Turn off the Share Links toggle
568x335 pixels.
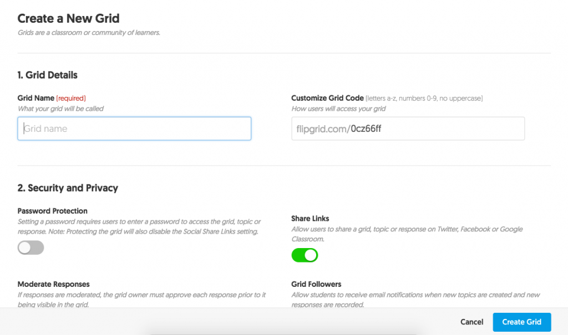305,255
